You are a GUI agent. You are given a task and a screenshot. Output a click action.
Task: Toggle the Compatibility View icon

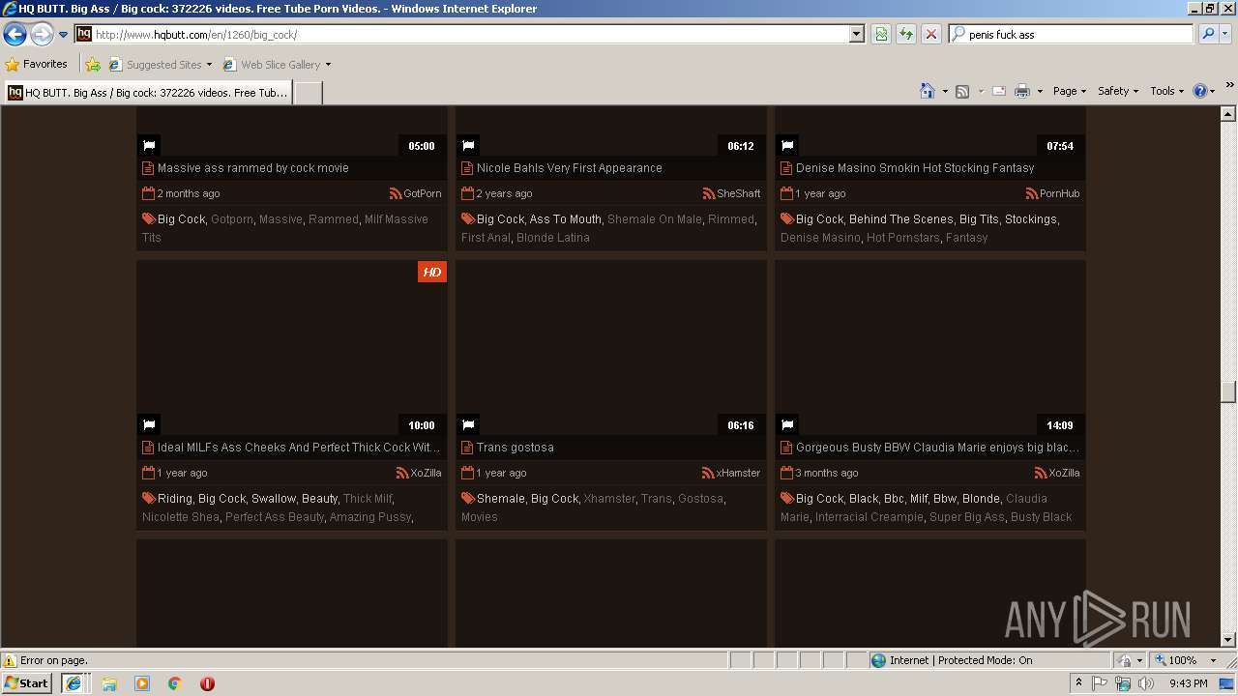pyautogui.click(x=881, y=34)
